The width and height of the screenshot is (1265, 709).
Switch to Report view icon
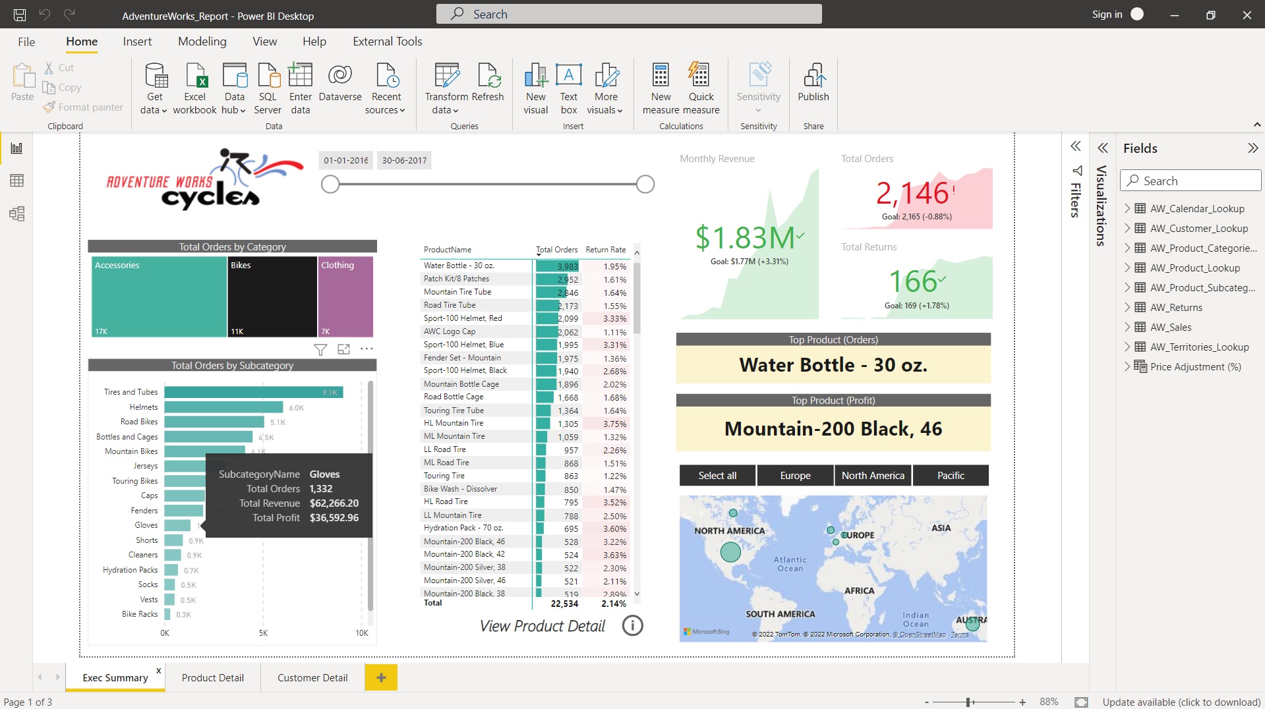pyautogui.click(x=16, y=148)
